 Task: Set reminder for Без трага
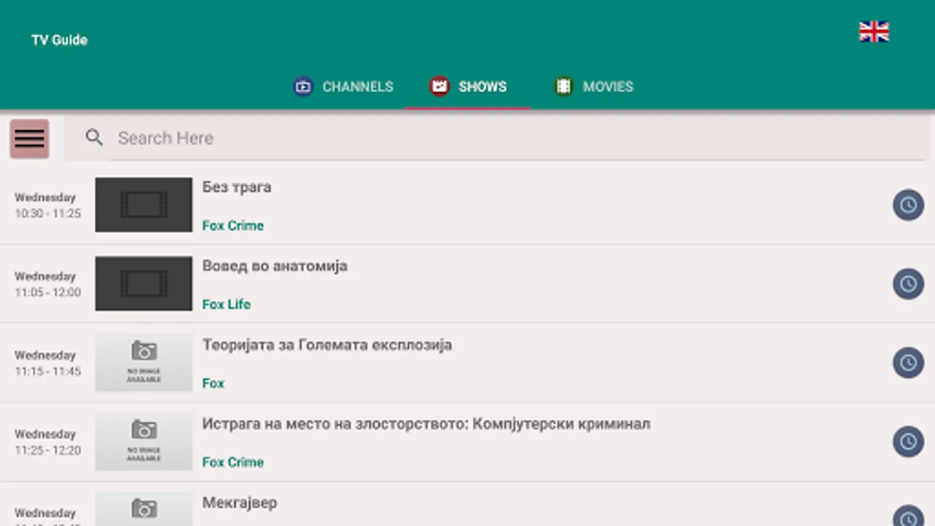908,205
